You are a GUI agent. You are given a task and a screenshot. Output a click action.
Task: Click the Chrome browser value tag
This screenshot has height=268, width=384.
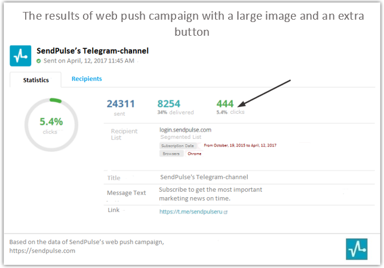[x=195, y=154]
